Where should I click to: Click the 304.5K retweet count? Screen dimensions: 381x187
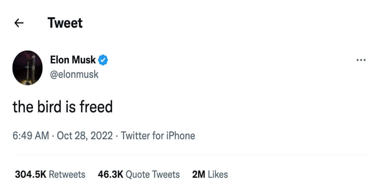pos(30,174)
